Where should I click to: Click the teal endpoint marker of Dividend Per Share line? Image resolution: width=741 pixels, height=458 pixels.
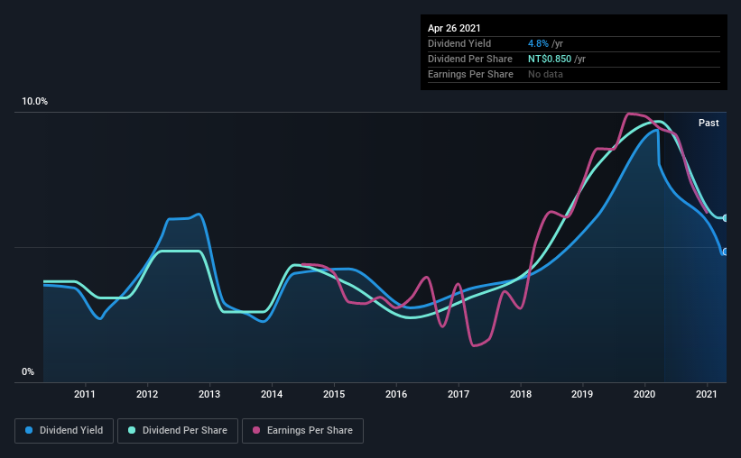click(x=726, y=218)
